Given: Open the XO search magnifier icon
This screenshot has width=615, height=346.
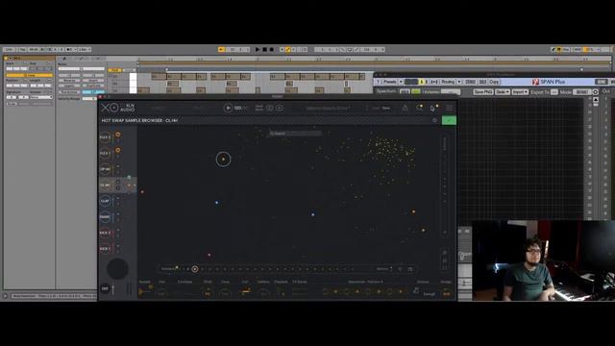Looking at the screenshot, I should [420, 107].
